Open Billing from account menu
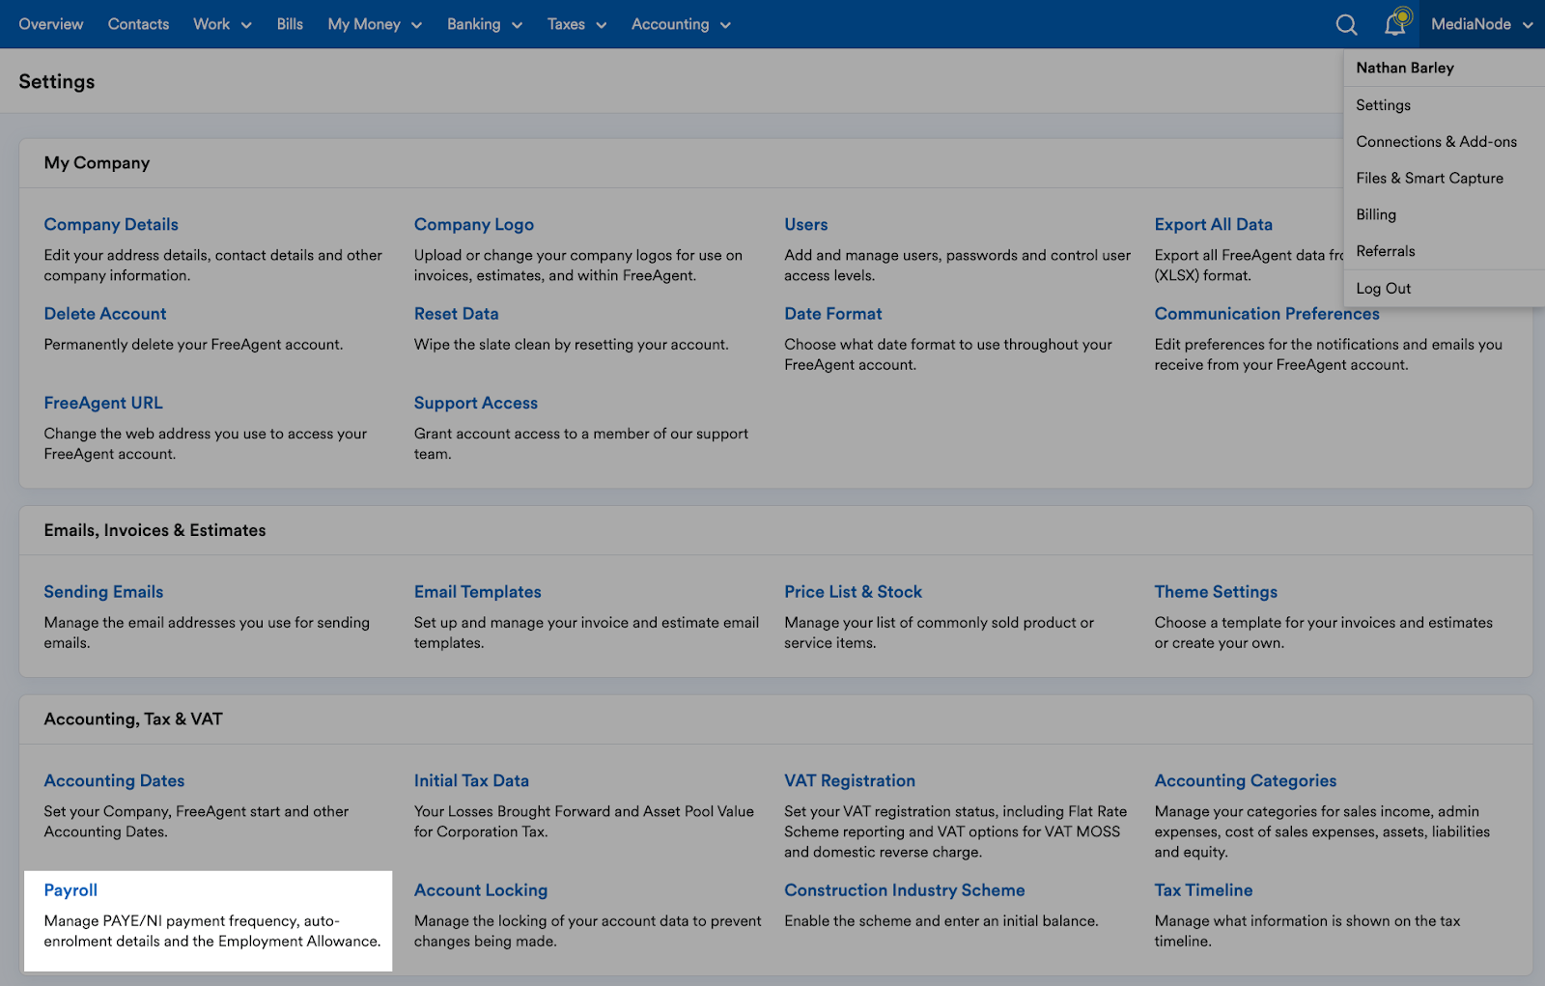The width and height of the screenshot is (1545, 986). point(1376,214)
